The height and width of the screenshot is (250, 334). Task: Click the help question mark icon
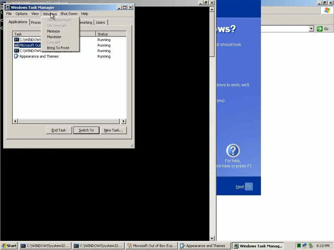click(x=233, y=150)
